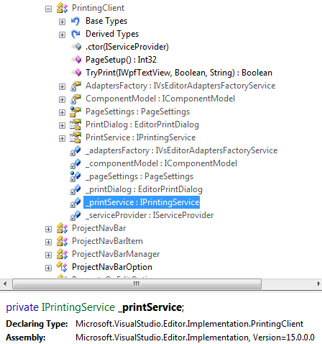This screenshot has height=344, width=322.
Task: Click the PrintingClient class icon
Action: (x=62, y=8)
